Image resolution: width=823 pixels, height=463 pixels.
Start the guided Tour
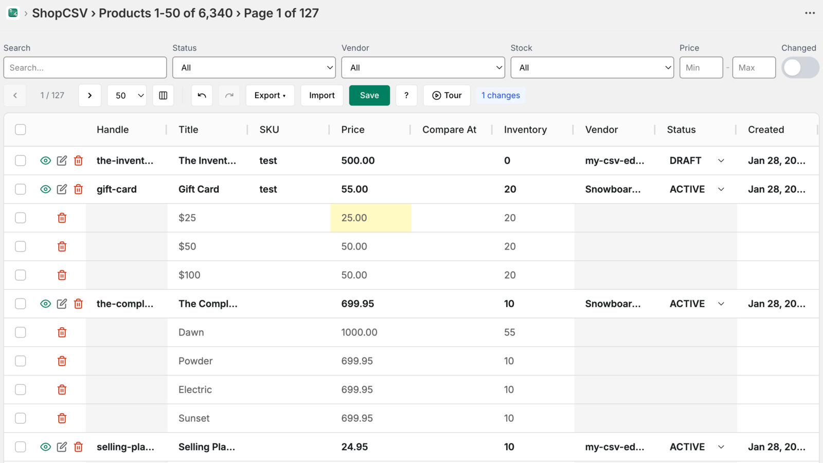point(446,96)
